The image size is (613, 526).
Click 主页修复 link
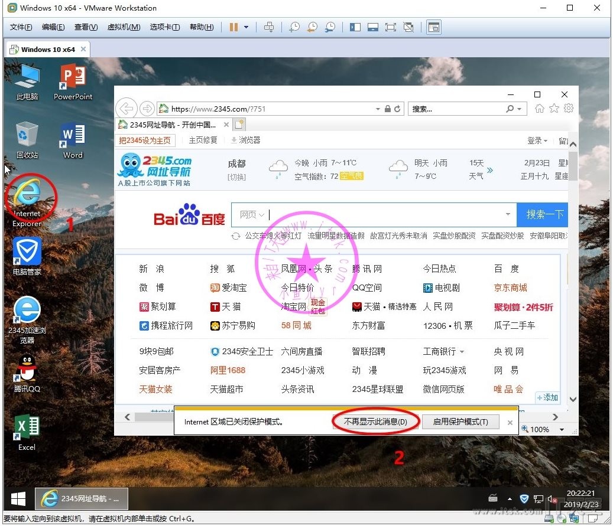point(203,140)
